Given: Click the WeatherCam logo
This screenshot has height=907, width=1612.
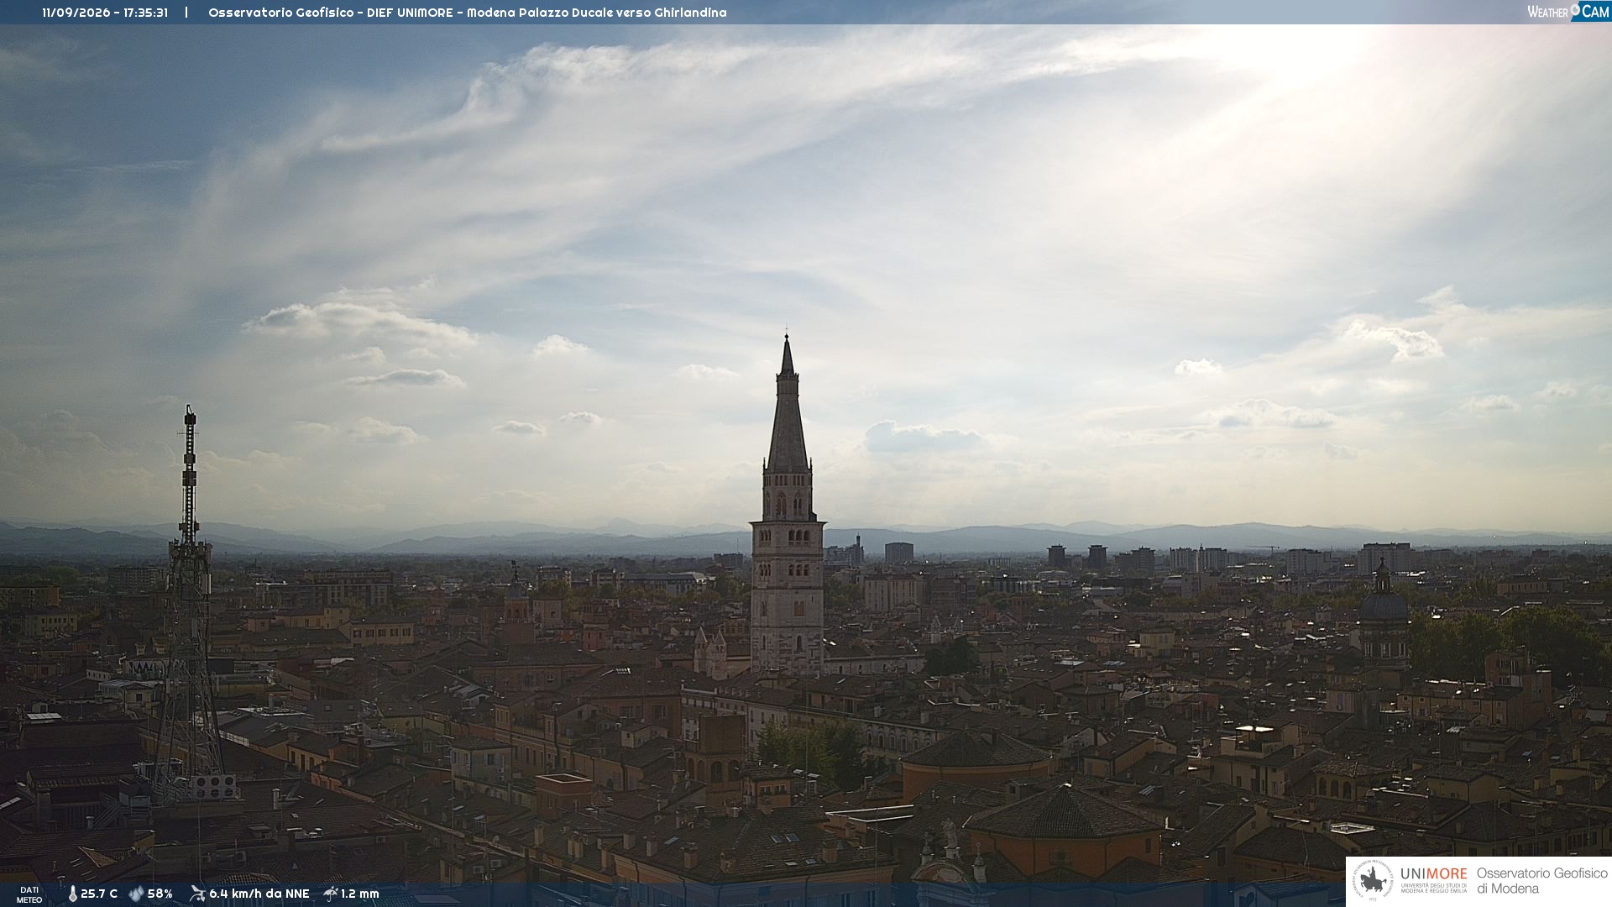Looking at the screenshot, I should (1568, 12).
